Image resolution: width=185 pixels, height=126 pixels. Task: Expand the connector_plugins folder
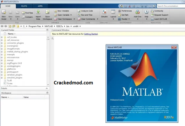[2, 43]
